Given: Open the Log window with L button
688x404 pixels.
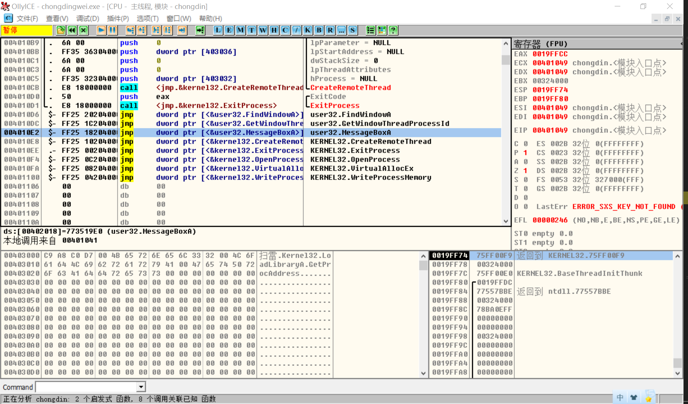Looking at the screenshot, I should [x=218, y=30].
